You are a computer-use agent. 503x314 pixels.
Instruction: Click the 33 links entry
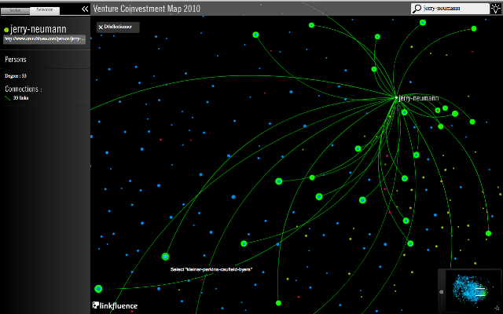[x=21, y=97]
